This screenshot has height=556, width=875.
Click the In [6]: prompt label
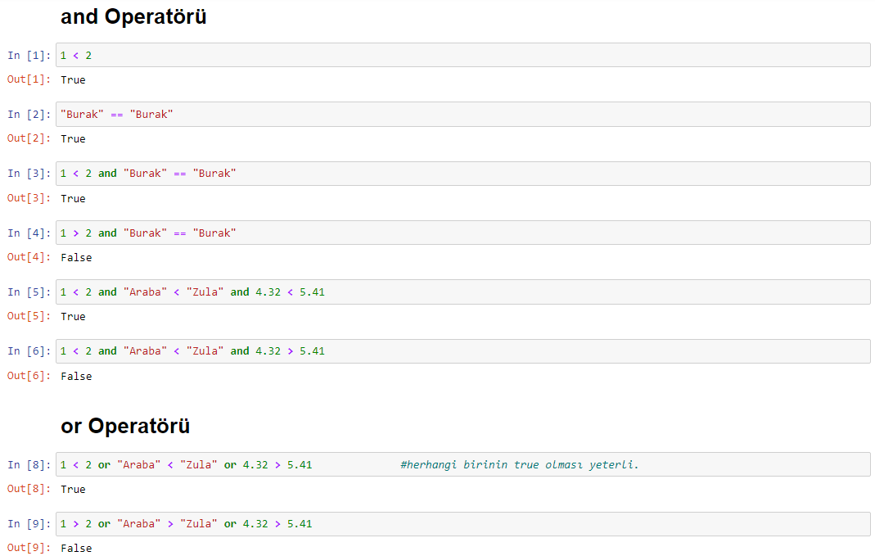pyautogui.click(x=29, y=351)
